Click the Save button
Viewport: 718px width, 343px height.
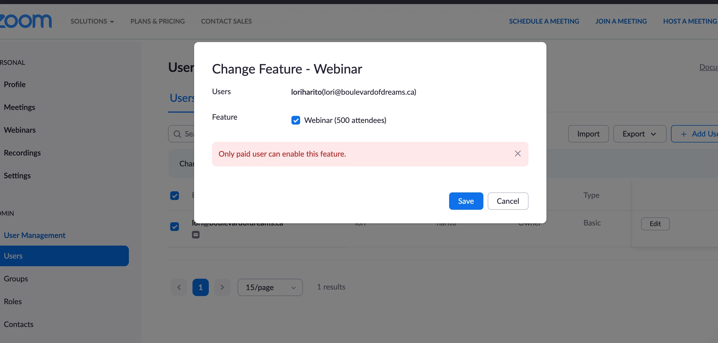(466, 201)
